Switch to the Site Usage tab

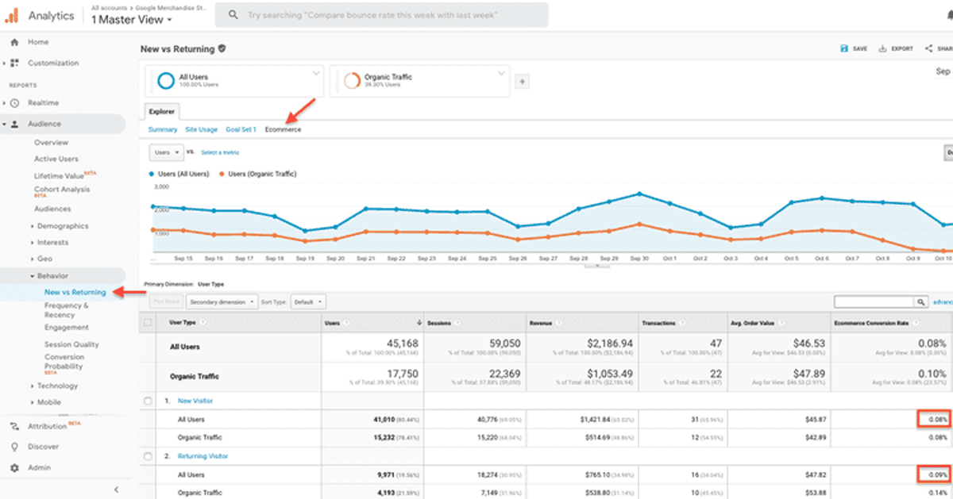[x=201, y=129]
